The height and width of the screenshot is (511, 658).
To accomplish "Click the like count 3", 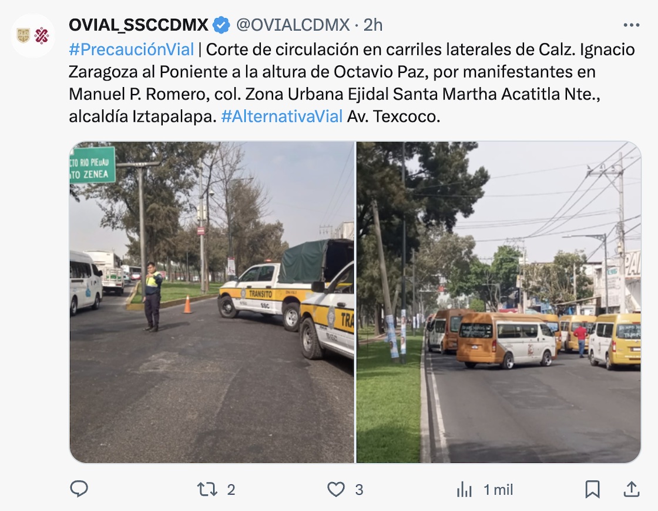I will [x=359, y=490].
